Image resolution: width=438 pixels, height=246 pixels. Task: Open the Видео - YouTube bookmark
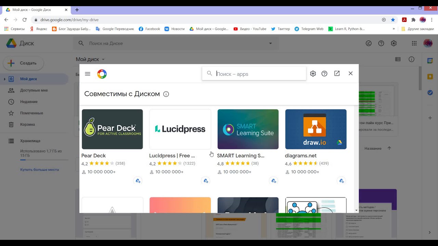tap(250, 29)
